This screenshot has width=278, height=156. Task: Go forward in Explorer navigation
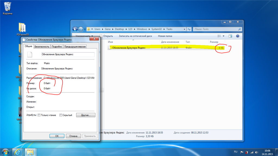click(81, 29)
